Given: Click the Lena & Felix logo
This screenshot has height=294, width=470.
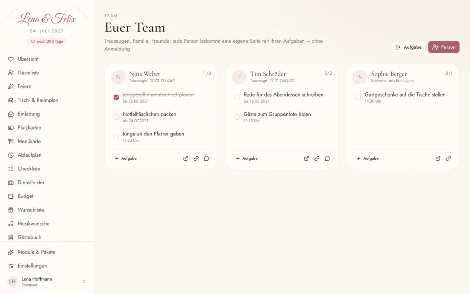Looking at the screenshot, I should pos(47,18).
